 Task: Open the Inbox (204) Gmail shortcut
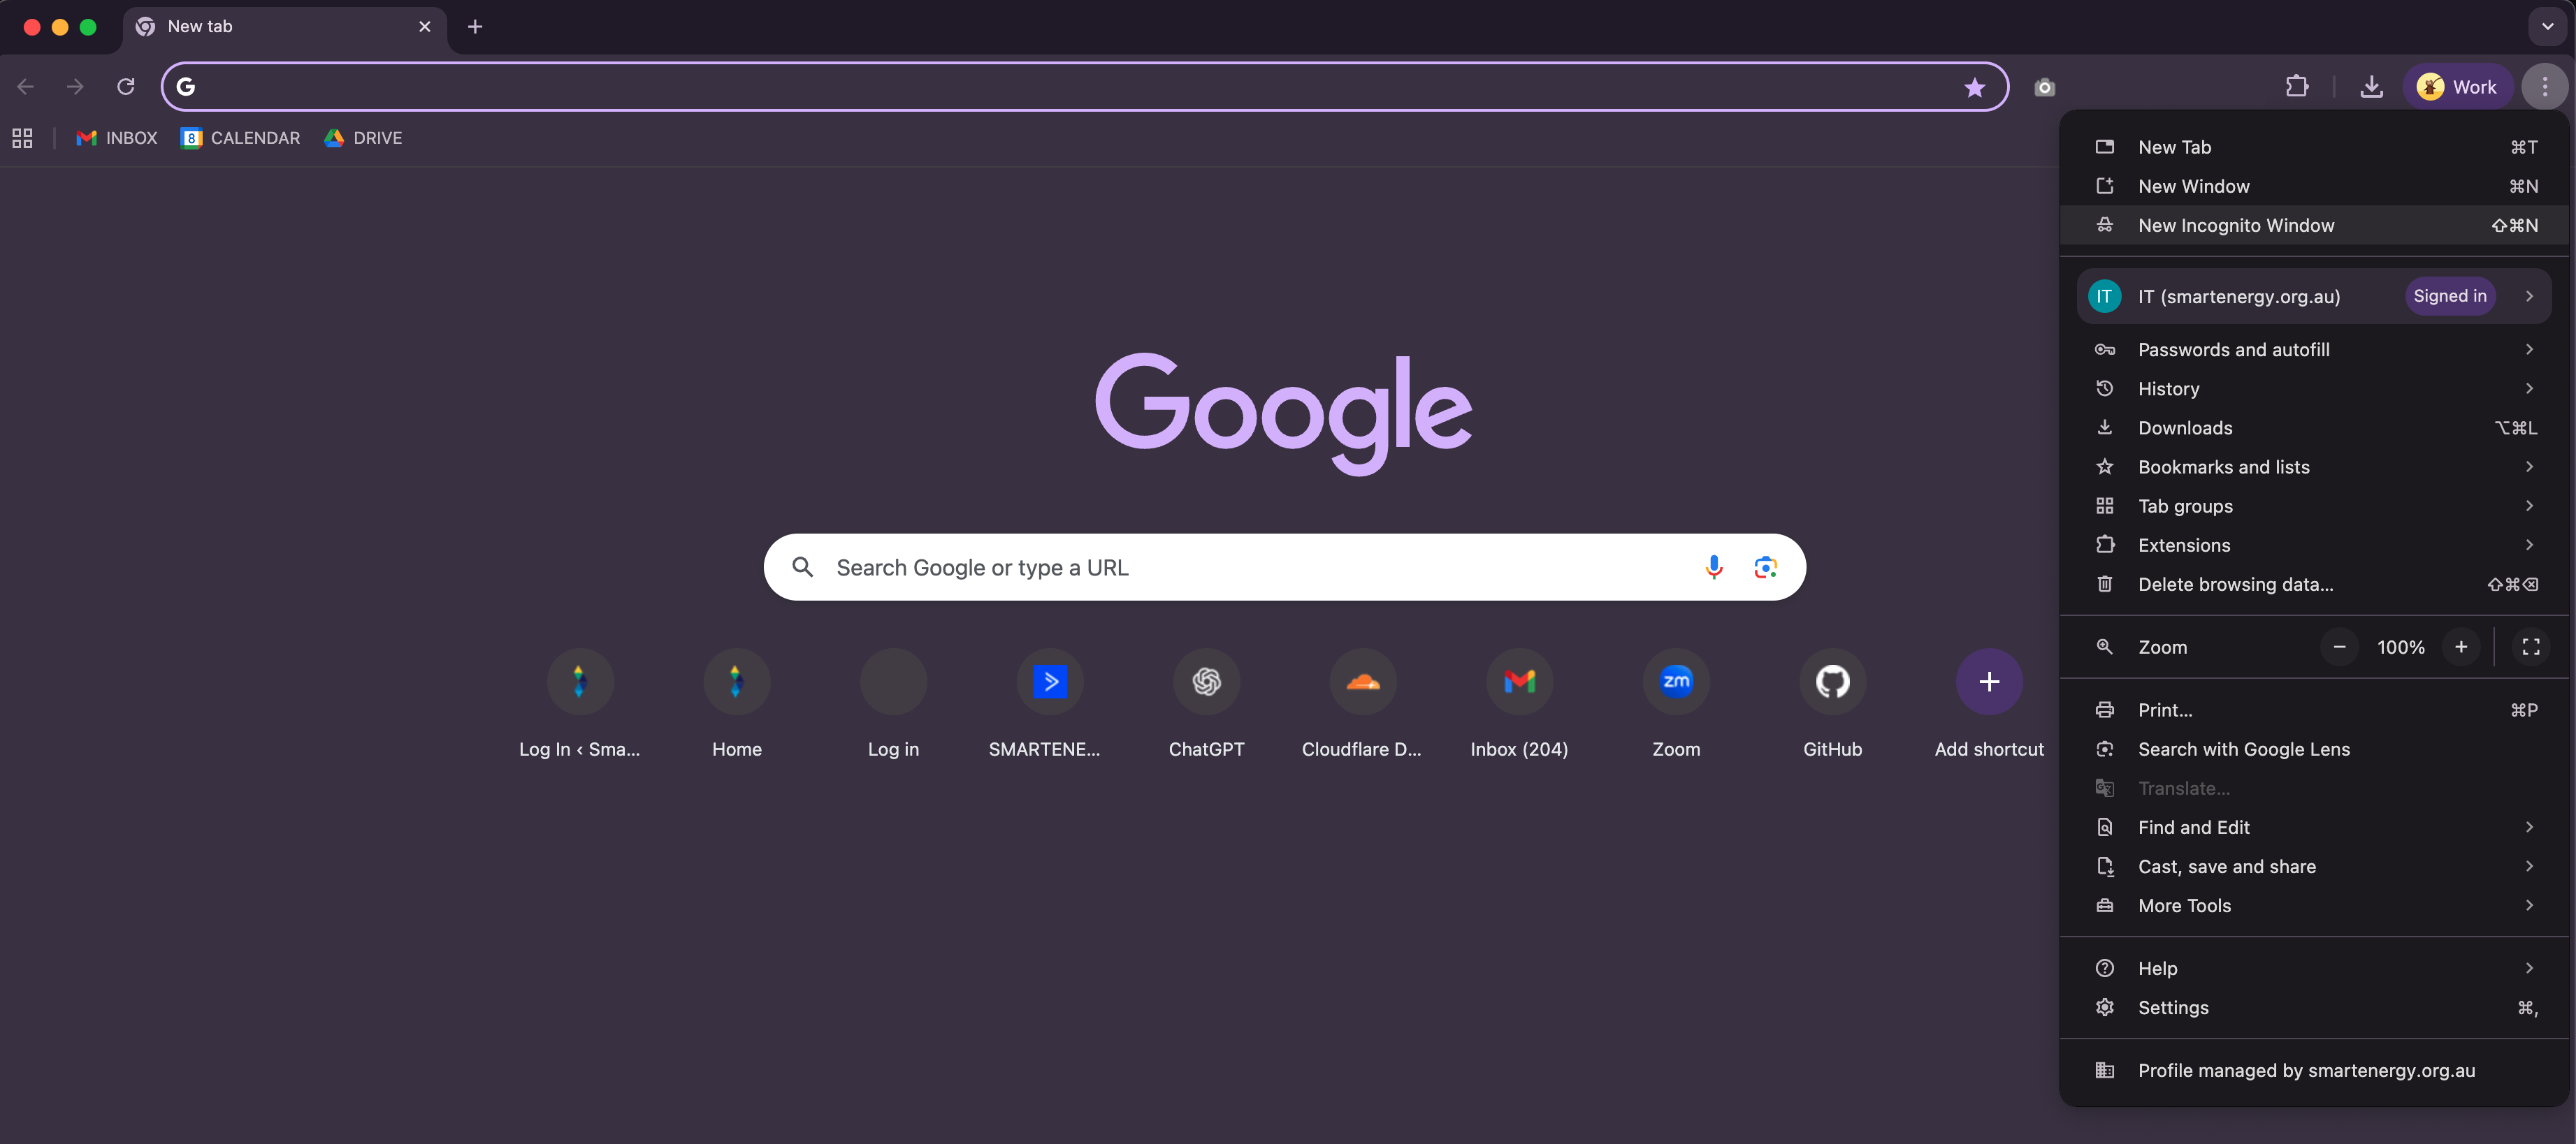point(1519,703)
